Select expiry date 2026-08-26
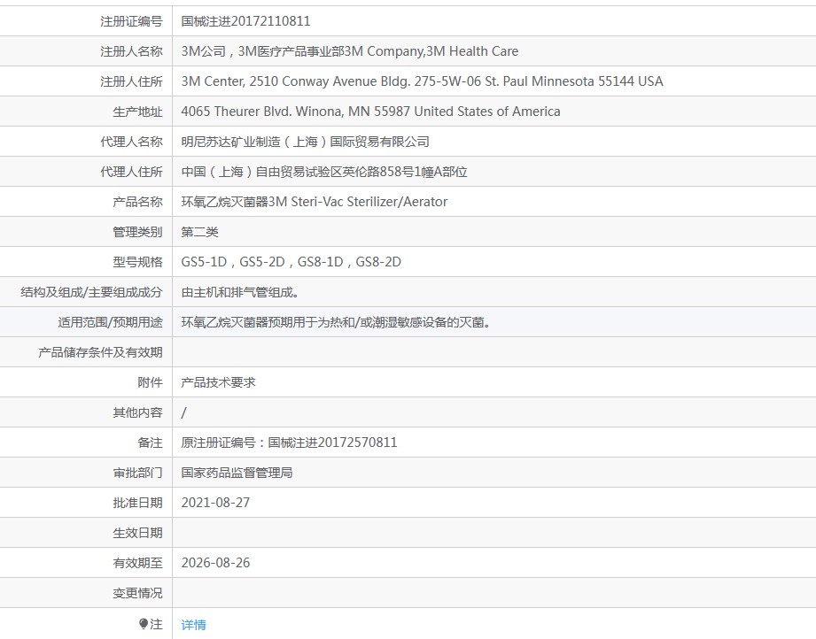The width and height of the screenshot is (816, 639). (215, 563)
